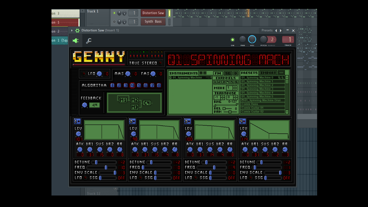The height and width of the screenshot is (207, 368).
Task: Click the preset list scroll-up arrow
Action: (287, 78)
